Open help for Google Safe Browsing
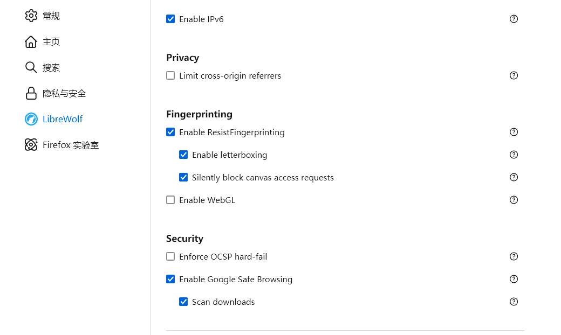Screen dimensions: 561x335 [x=514, y=280]
